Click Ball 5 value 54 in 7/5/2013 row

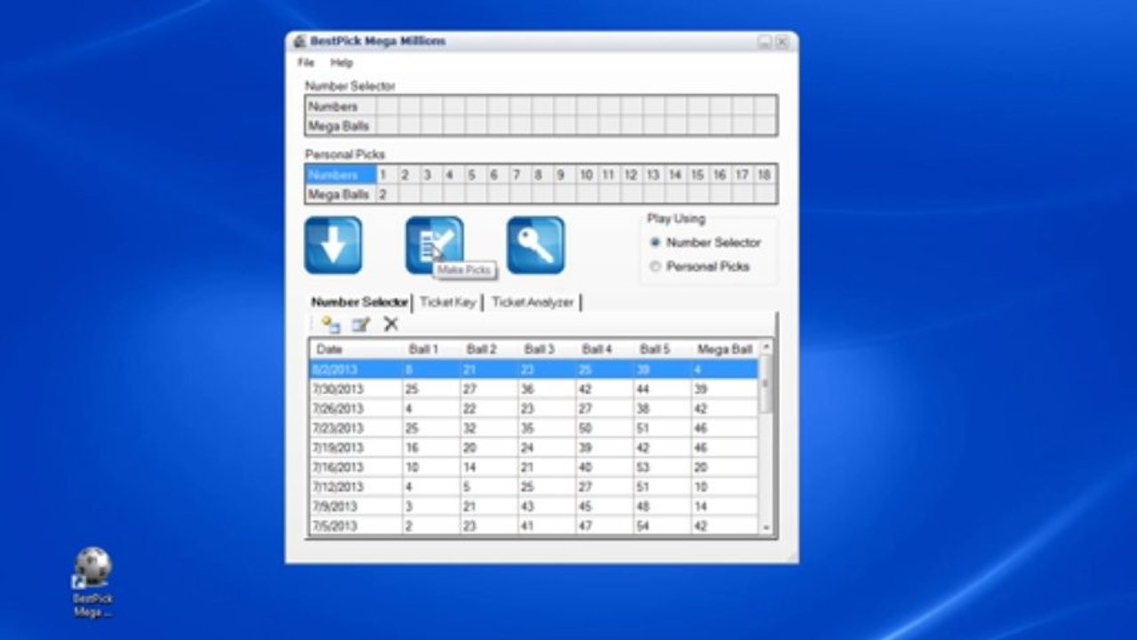(662, 525)
